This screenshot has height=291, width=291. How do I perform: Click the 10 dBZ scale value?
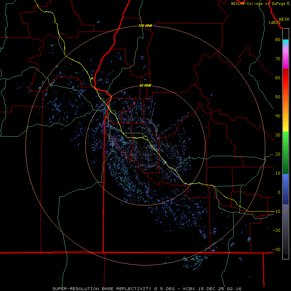278,173
